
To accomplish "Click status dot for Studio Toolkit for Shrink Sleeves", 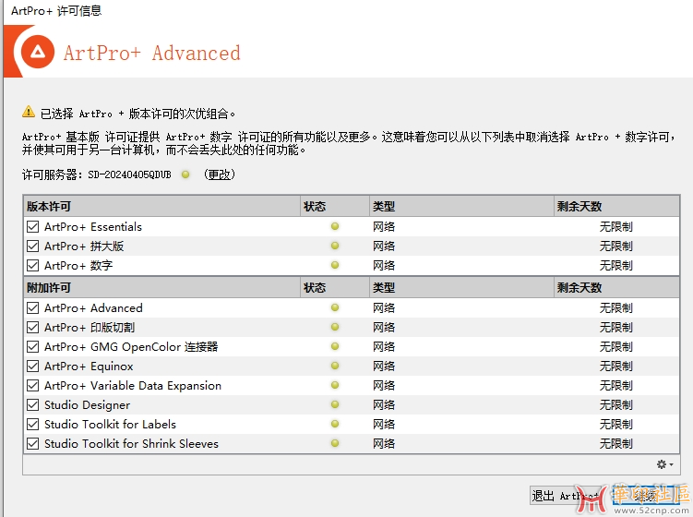I will coord(335,443).
